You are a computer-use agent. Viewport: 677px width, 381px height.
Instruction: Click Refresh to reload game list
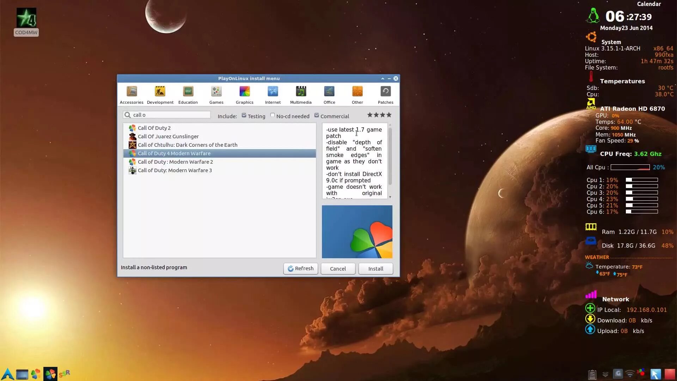[300, 268]
